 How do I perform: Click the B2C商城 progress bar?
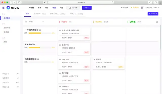pos(40,48)
